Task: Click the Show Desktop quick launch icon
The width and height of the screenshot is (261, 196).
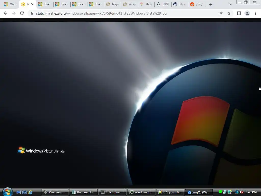Action: tap(19, 192)
